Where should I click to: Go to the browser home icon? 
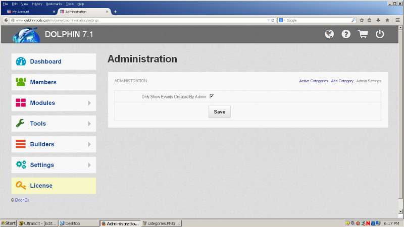pyautogui.click(x=387, y=20)
